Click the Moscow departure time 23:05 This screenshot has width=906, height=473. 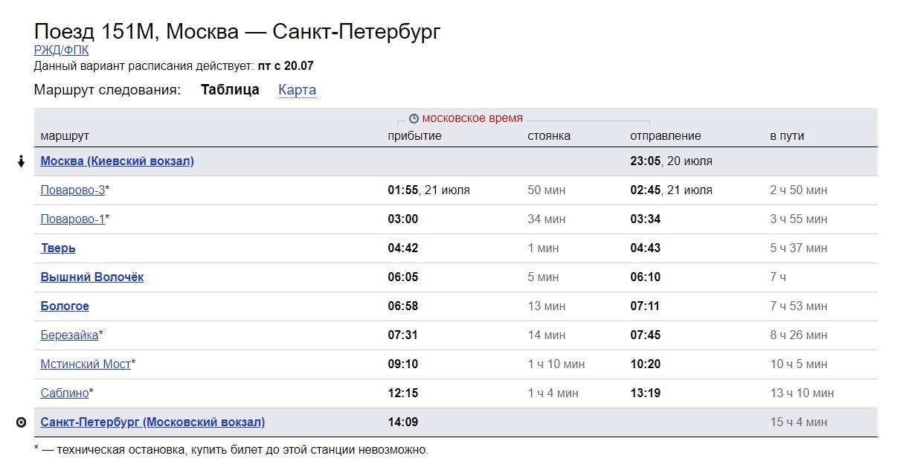click(x=645, y=161)
